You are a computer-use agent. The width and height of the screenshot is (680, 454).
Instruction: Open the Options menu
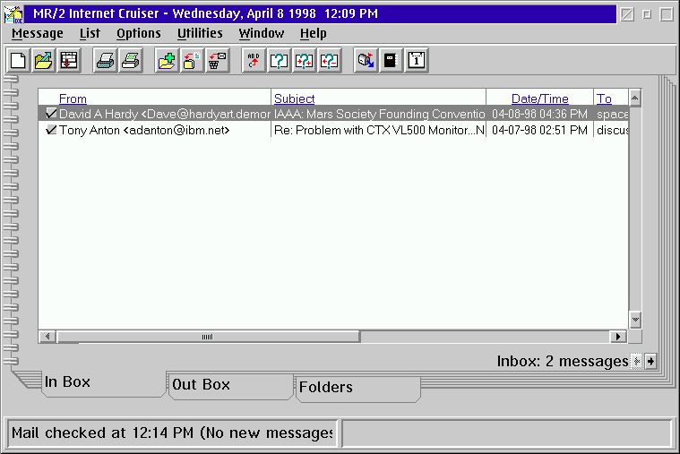(x=139, y=33)
